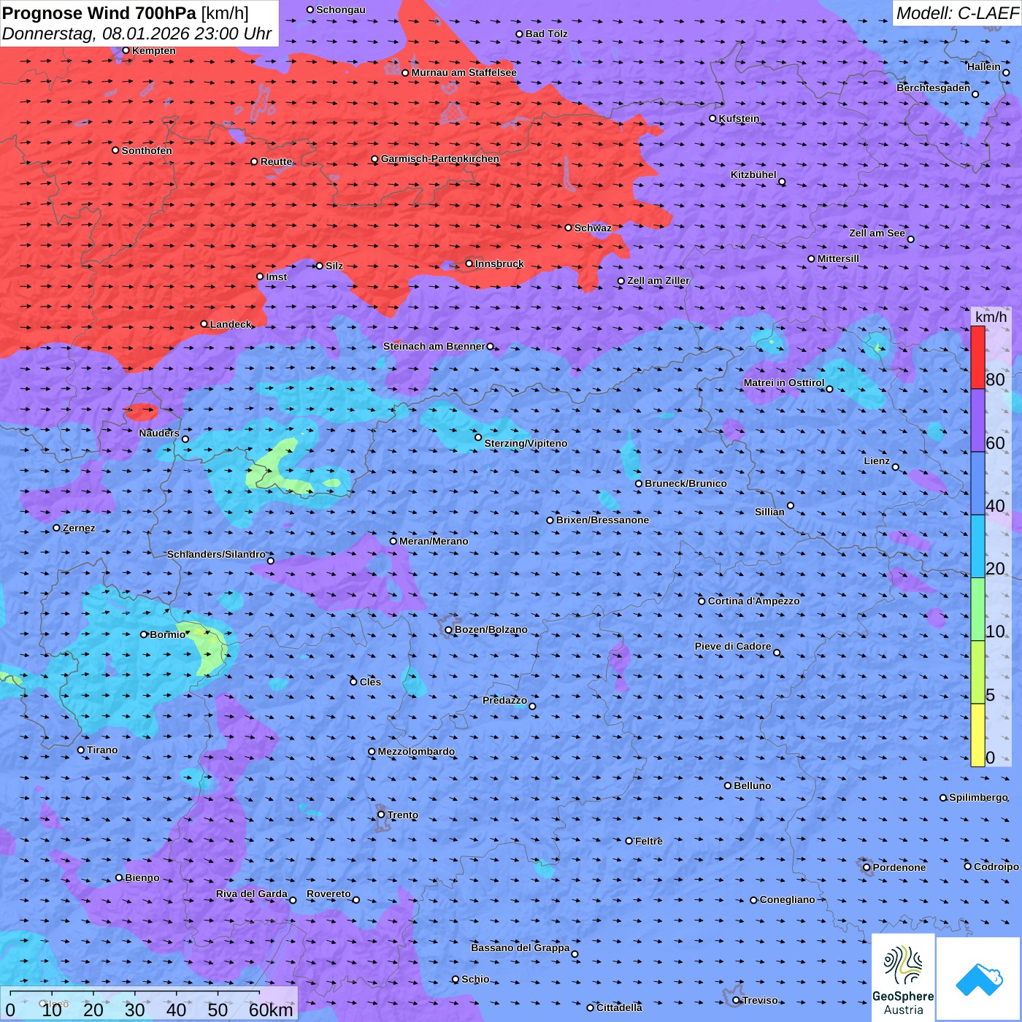The image size is (1022, 1022).
Task: Click the 'Pieve di Cadore' label
Action: click(x=733, y=646)
